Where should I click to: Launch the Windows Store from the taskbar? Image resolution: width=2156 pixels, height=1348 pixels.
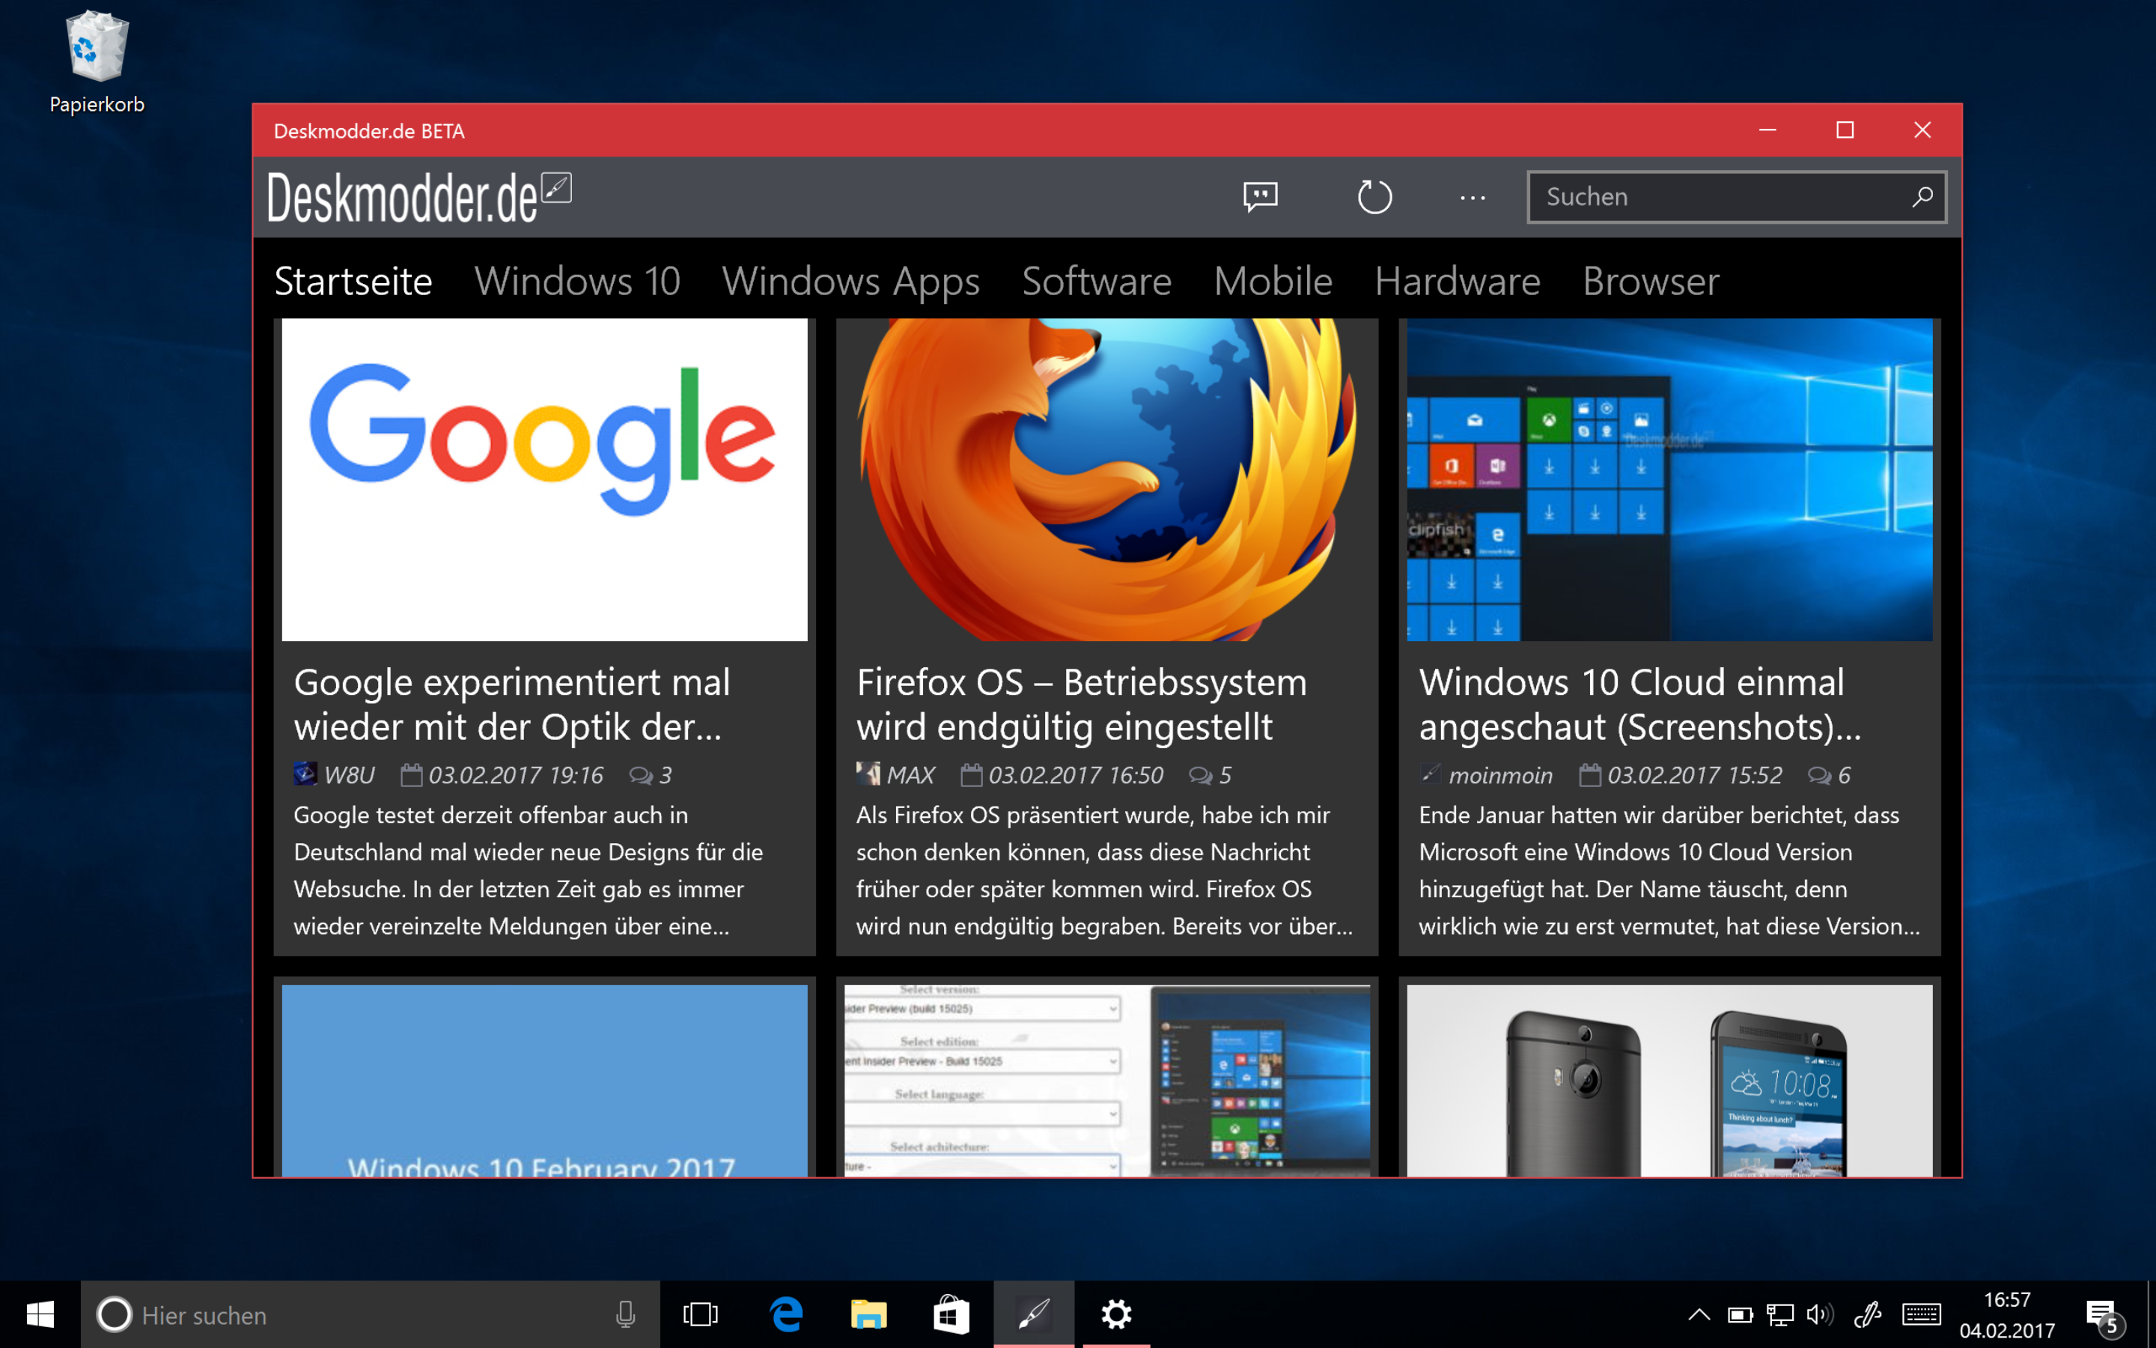(951, 1314)
